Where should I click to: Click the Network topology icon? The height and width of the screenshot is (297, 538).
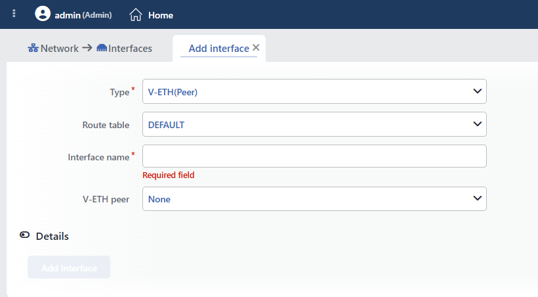coord(33,48)
